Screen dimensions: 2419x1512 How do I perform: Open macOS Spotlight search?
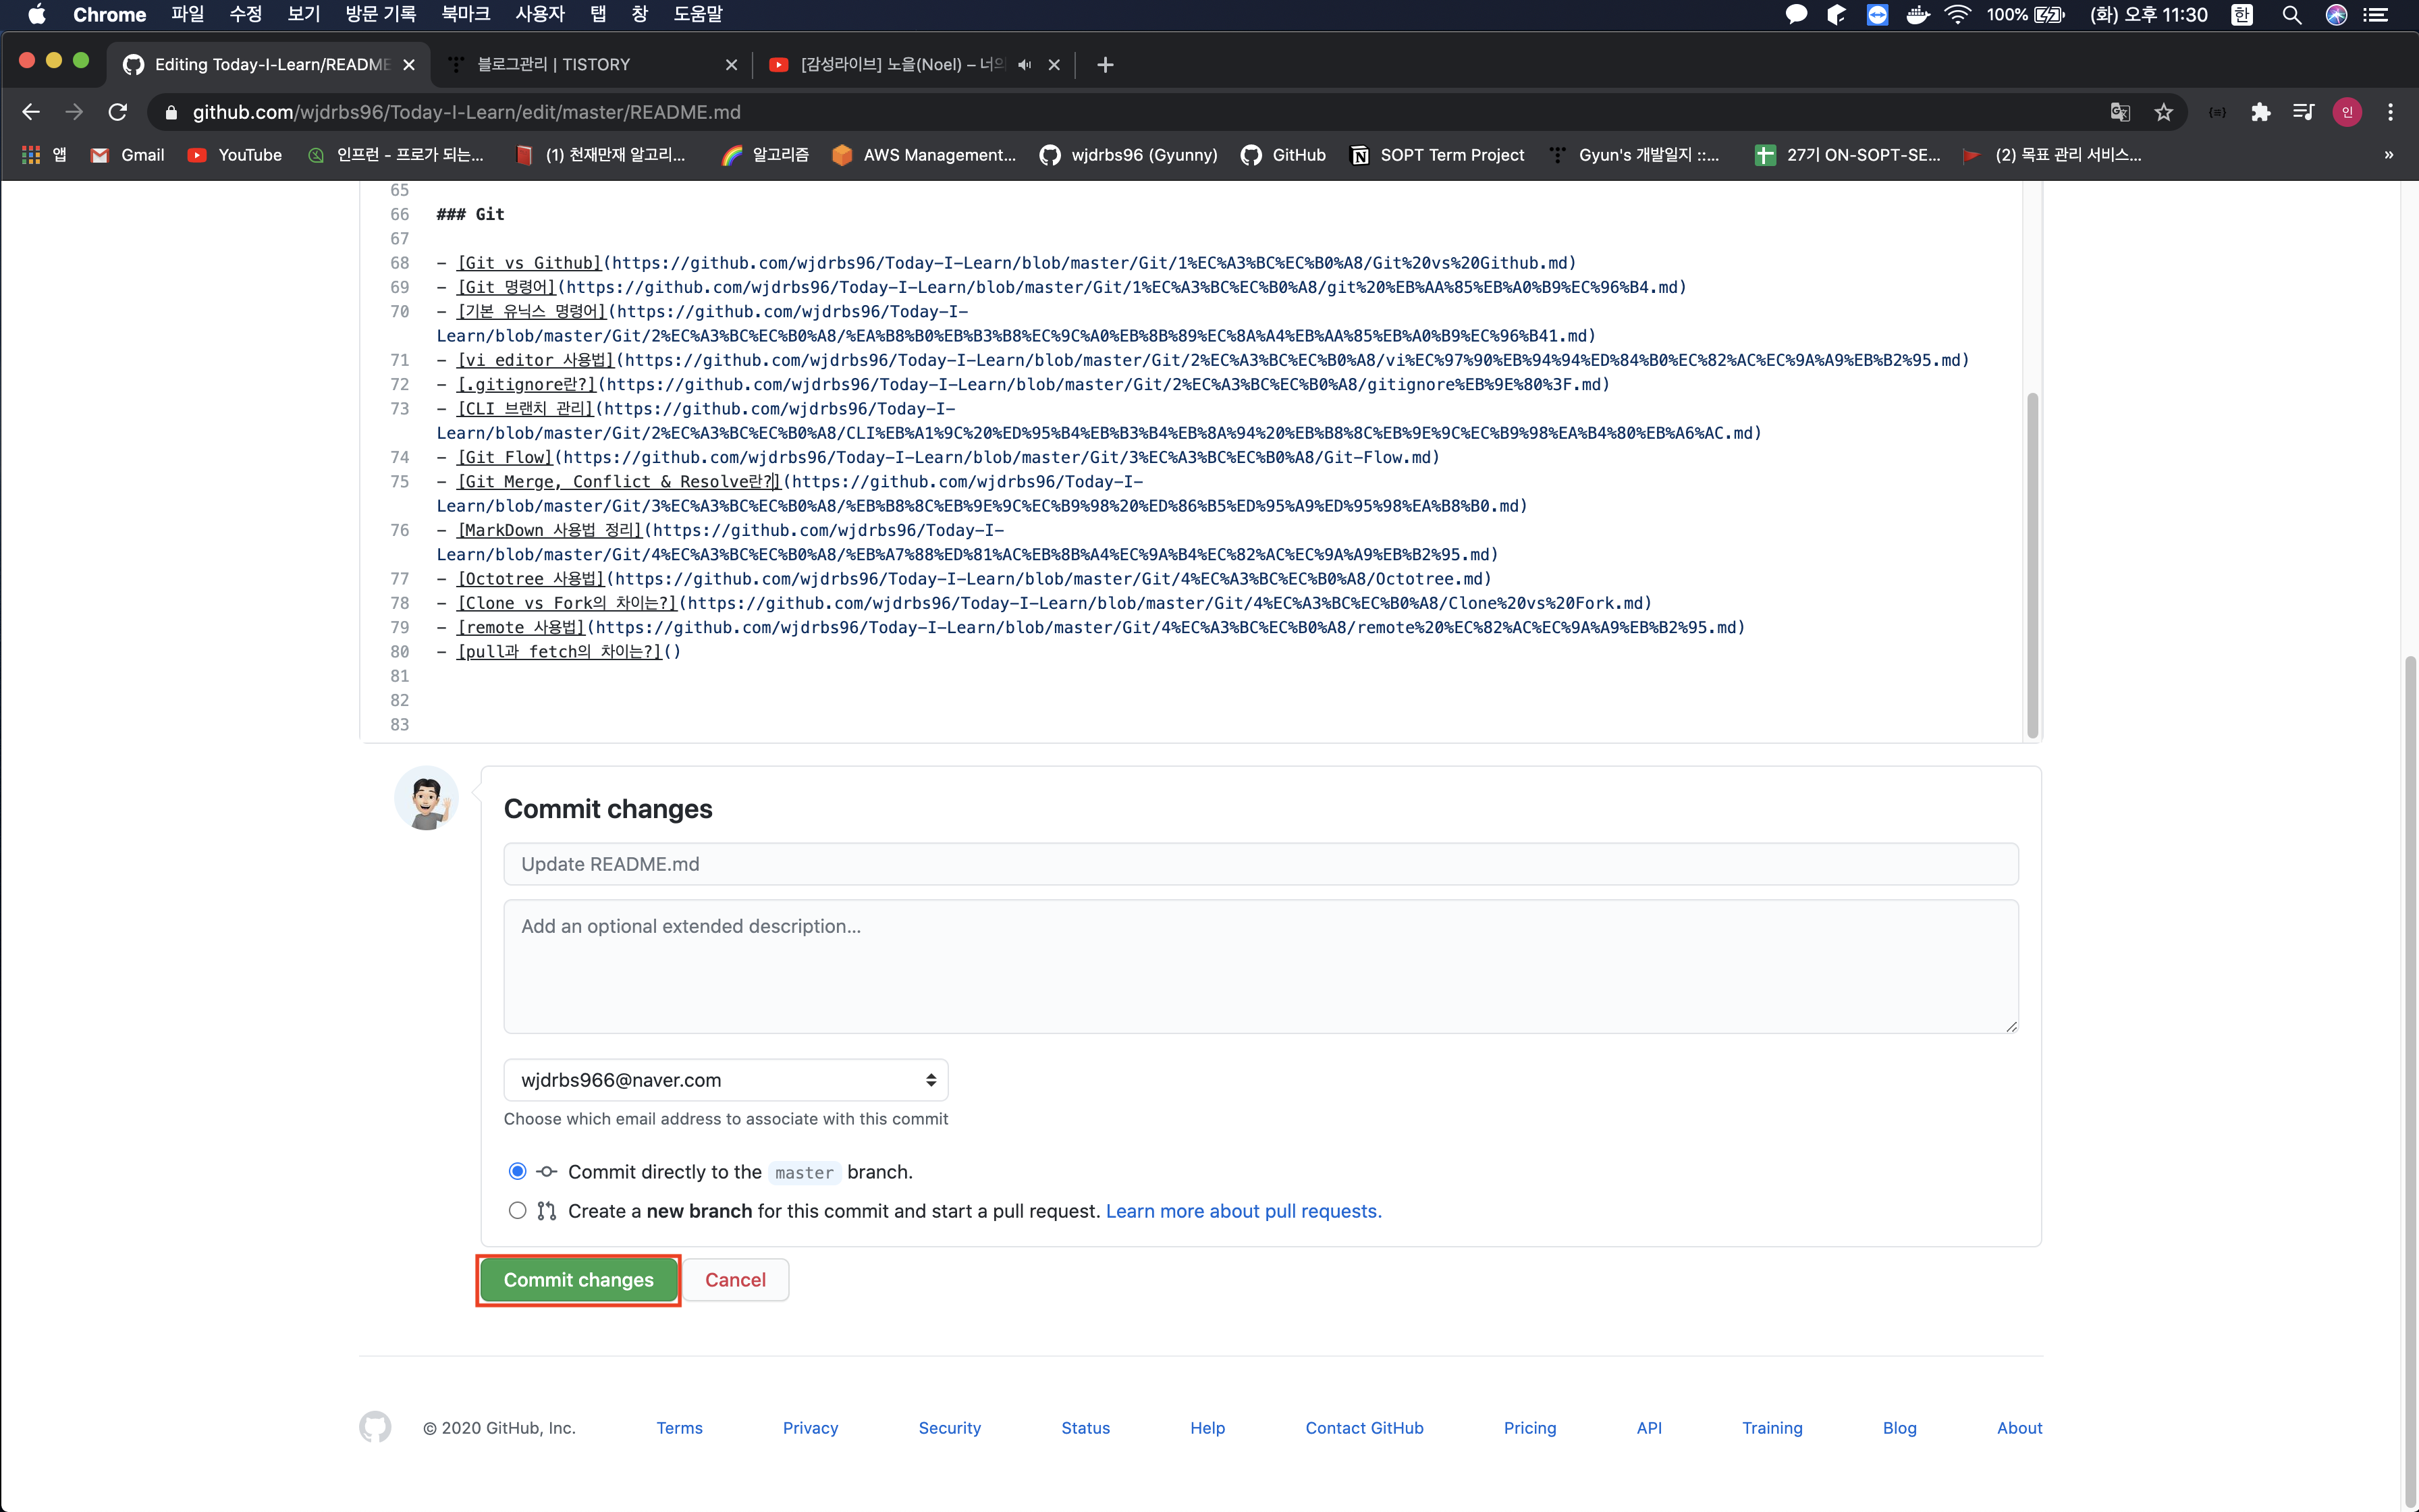click(2291, 15)
